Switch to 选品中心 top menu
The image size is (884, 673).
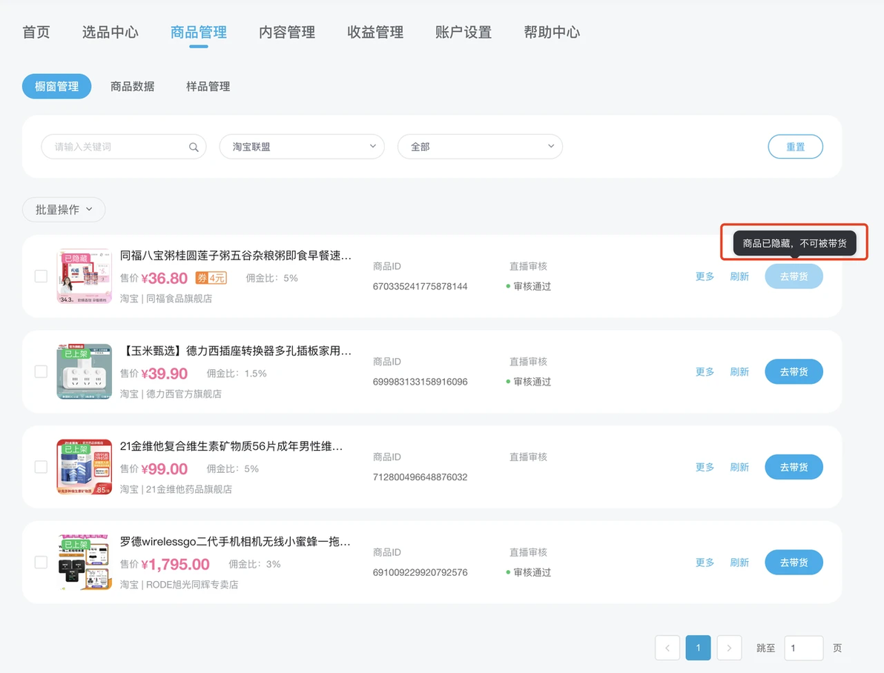[x=110, y=32]
